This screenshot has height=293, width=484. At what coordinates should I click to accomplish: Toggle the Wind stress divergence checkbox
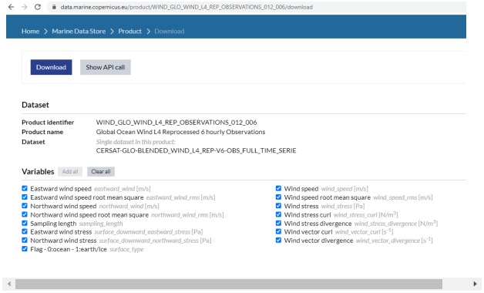pyautogui.click(x=278, y=223)
